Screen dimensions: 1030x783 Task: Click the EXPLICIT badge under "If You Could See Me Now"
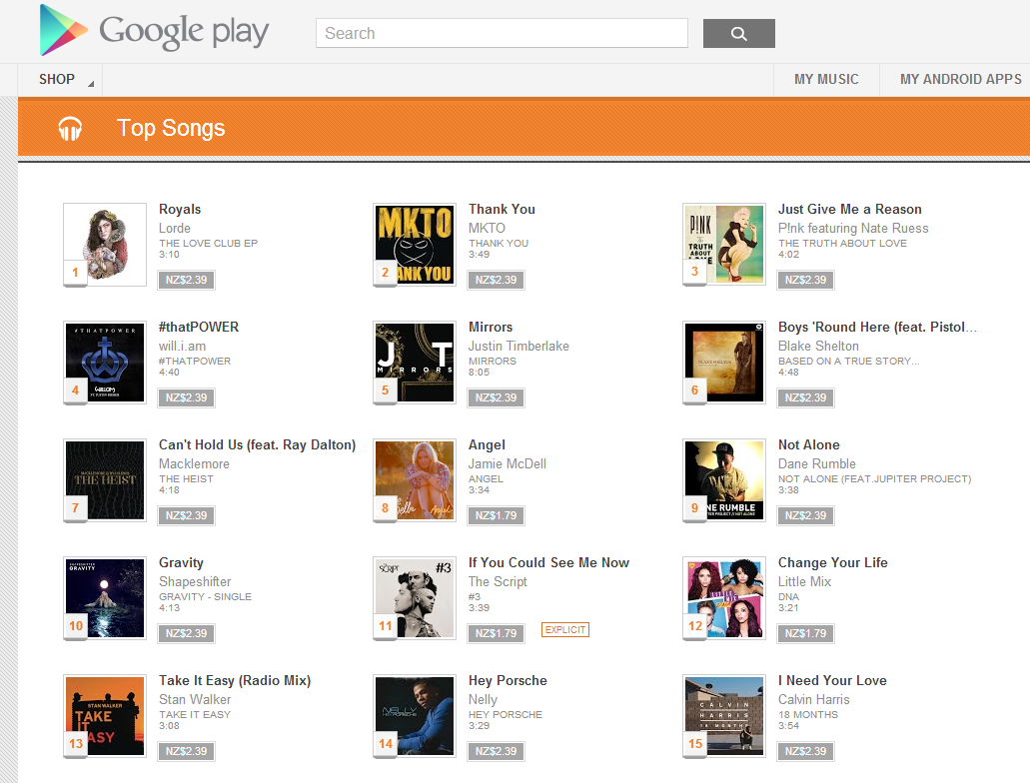[564, 629]
